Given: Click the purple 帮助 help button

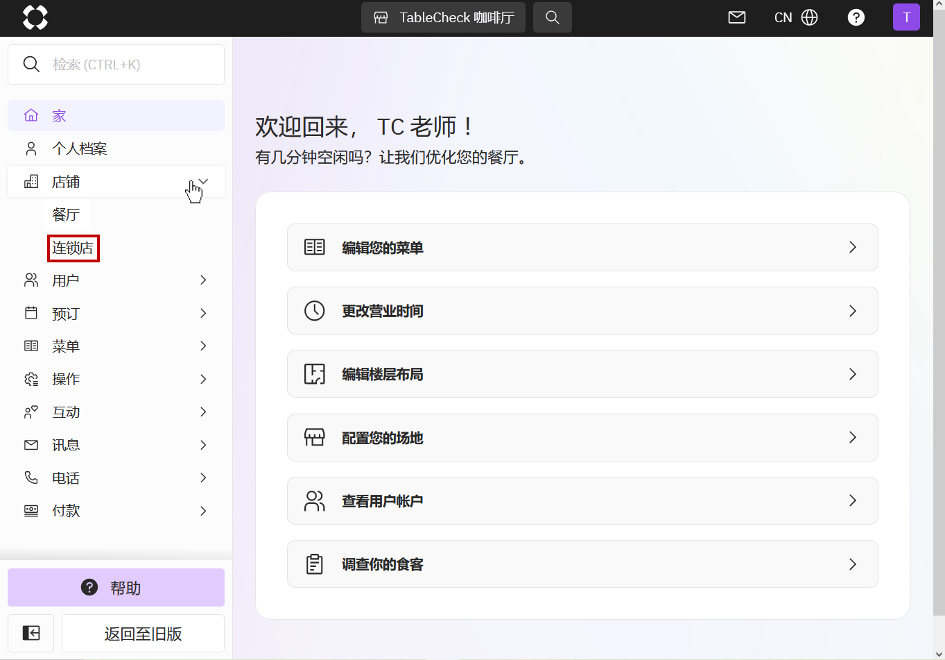Looking at the screenshot, I should click(116, 588).
